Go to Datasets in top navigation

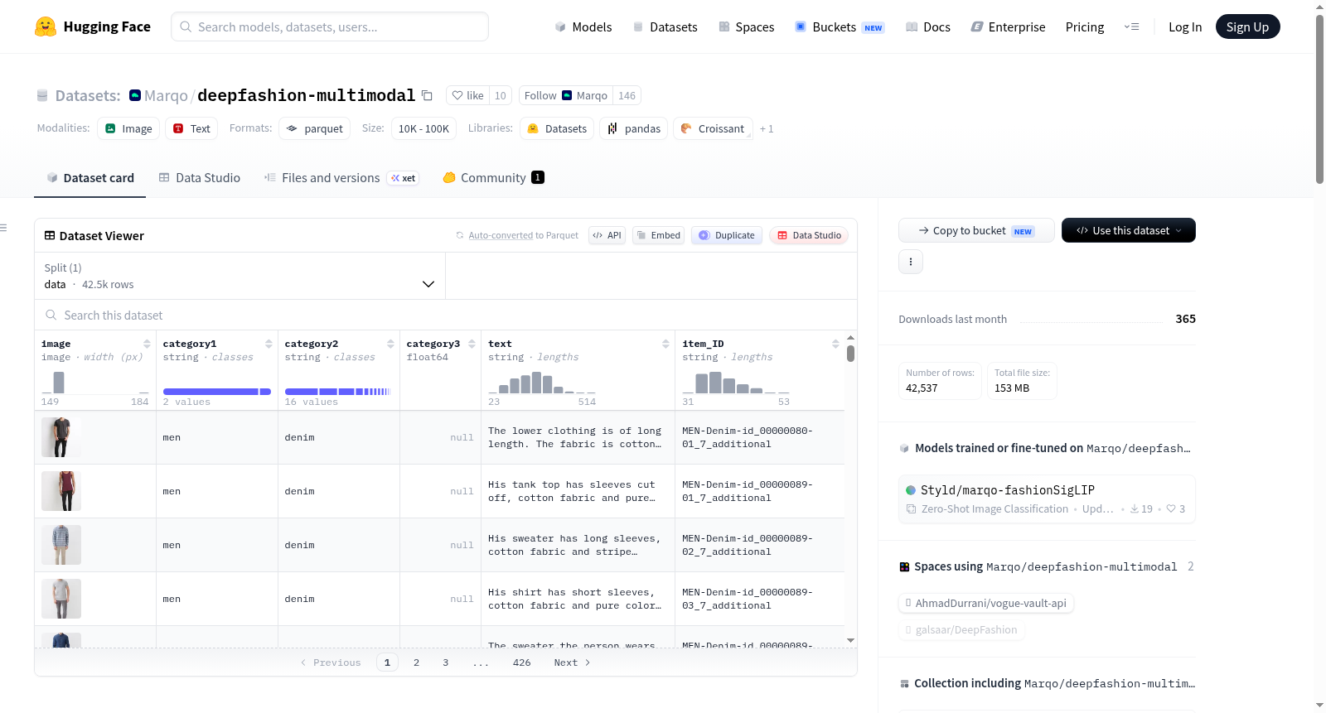pyautogui.click(x=665, y=26)
